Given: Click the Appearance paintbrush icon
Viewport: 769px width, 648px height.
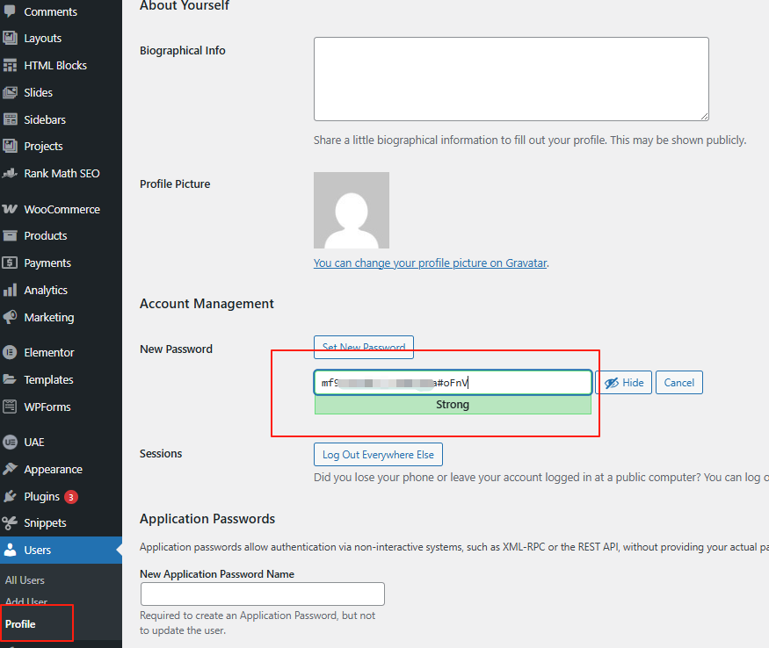Looking at the screenshot, I should tap(11, 469).
